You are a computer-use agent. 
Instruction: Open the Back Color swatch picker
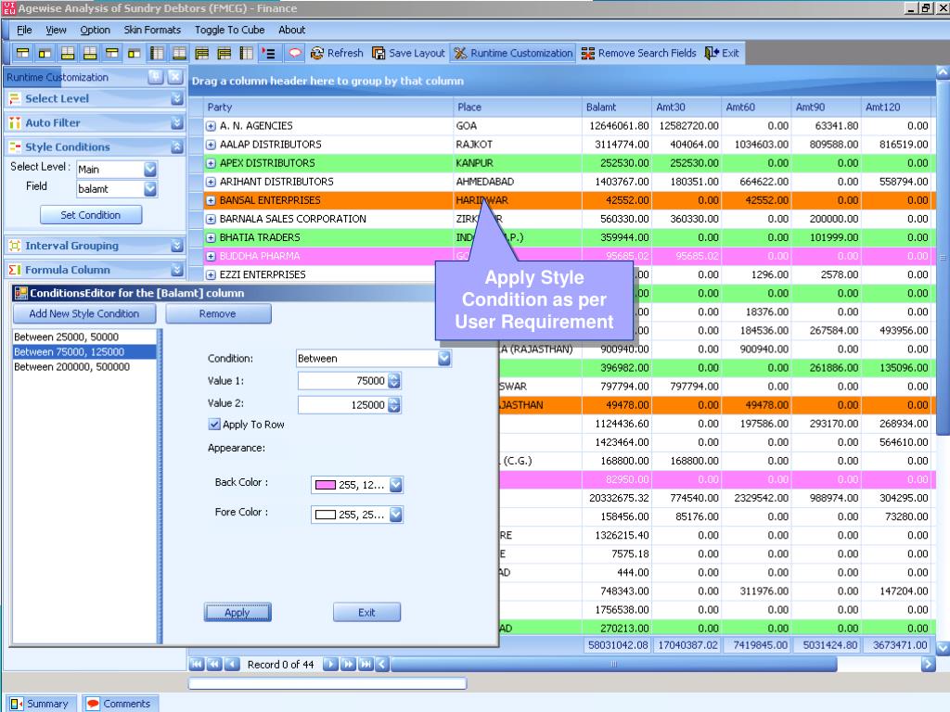click(x=396, y=484)
